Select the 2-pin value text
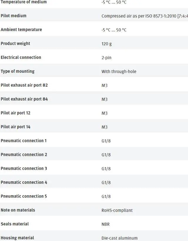Image resolution: width=188 pixels, height=241 pixels. tap(106, 58)
